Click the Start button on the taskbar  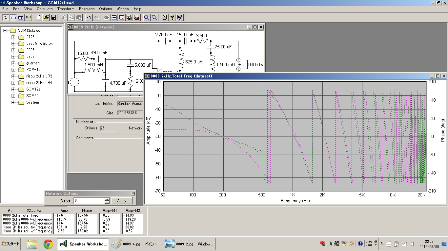pyautogui.click(x=11, y=244)
